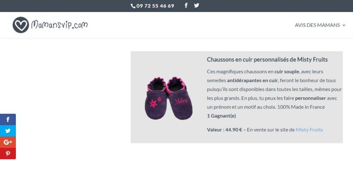Expand the chevron beside AVIS DES MAMANS
The width and height of the screenshot is (353, 176).
coord(344,25)
